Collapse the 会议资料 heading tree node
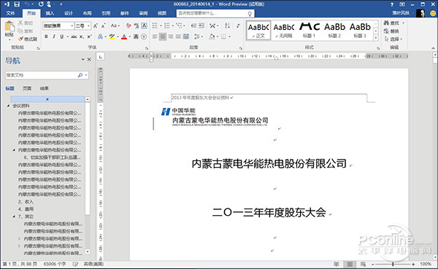The width and height of the screenshot is (438, 269). click(x=8, y=106)
